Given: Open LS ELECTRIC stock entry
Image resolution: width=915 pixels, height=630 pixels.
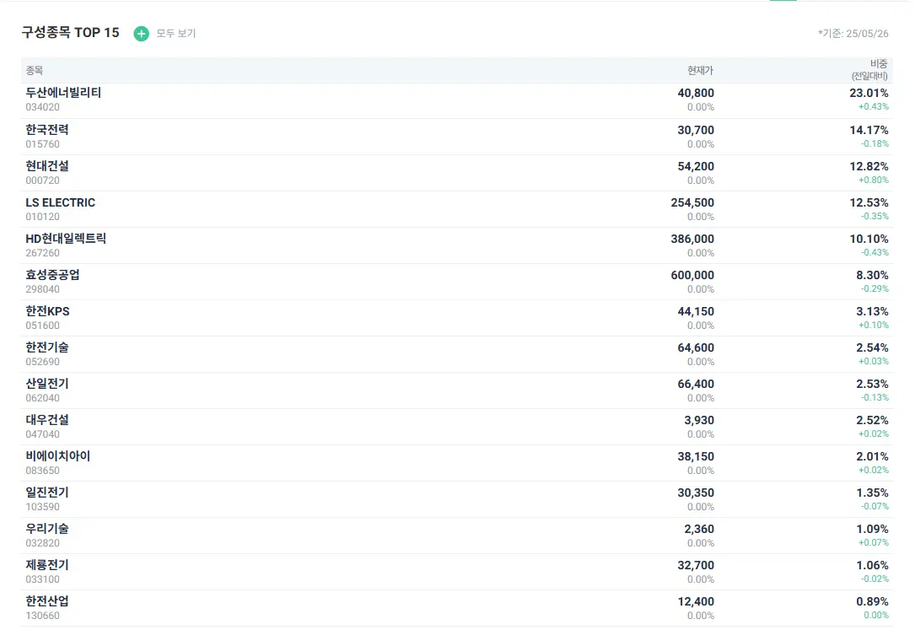Looking at the screenshot, I should 60,202.
